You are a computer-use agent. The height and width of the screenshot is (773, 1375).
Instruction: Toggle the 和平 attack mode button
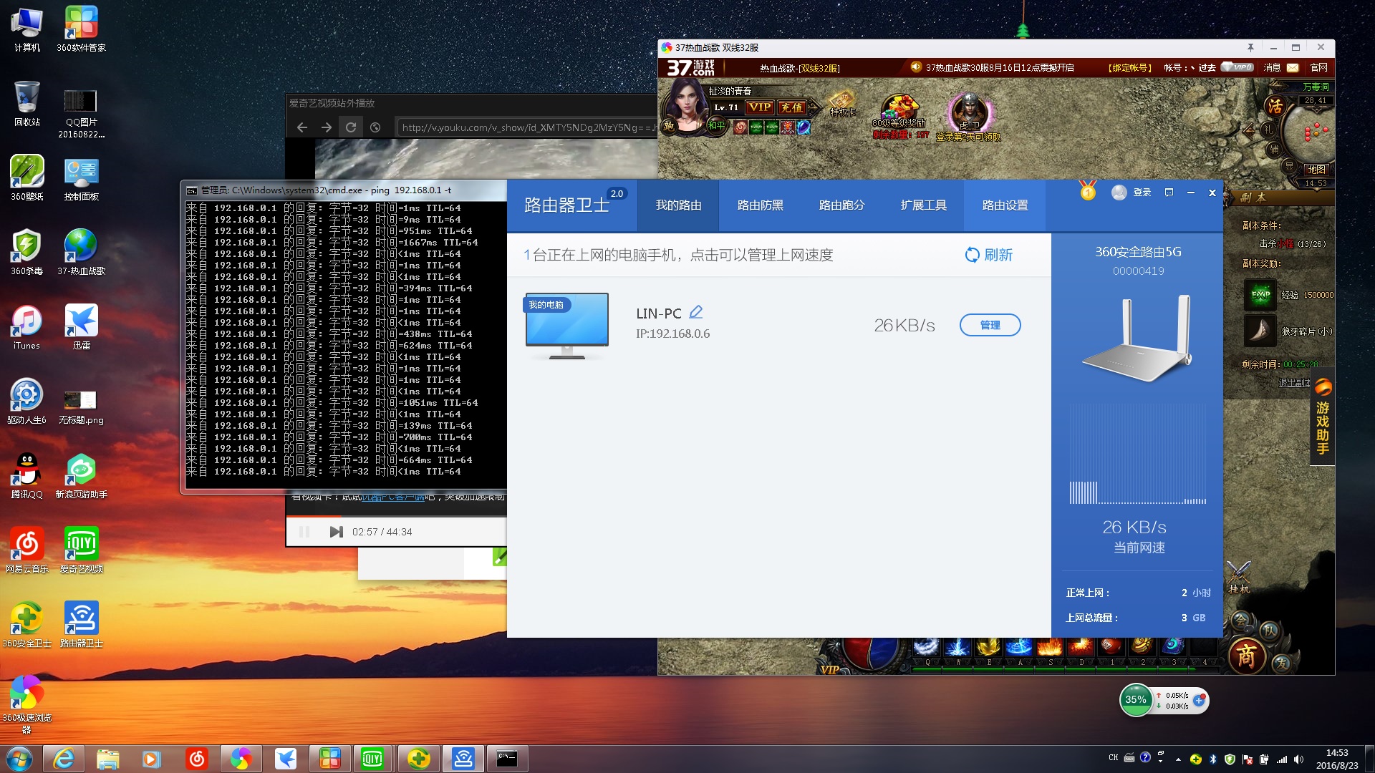pyautogui.click(x=716, y=126)
